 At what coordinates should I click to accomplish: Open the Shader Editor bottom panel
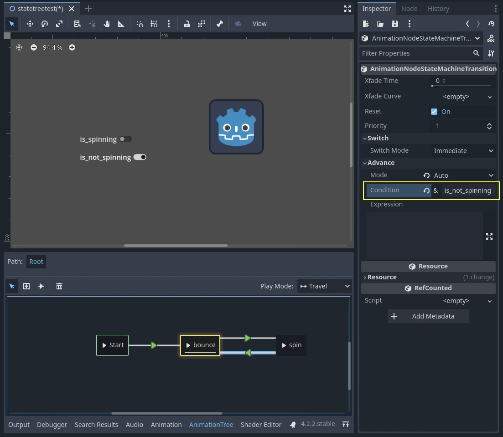261,424
